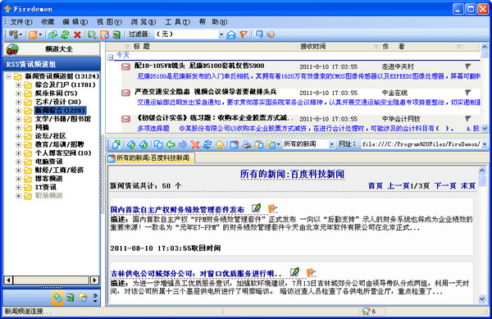Click the red X stop icon in browser toolbar

(195, 144)
